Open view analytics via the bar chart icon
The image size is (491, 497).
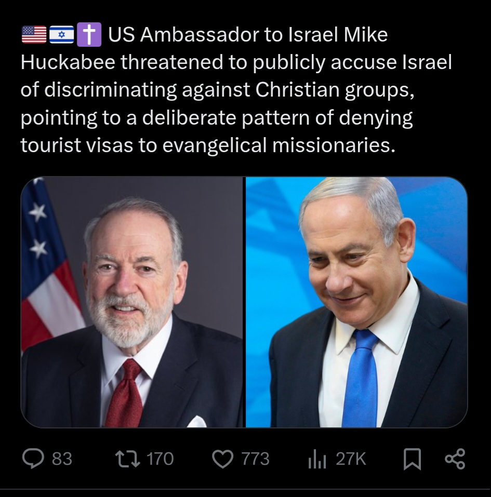click(x=317, y=459)
